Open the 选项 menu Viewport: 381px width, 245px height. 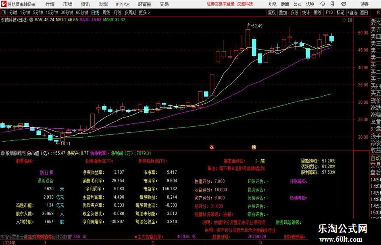(x=310, y=4)
